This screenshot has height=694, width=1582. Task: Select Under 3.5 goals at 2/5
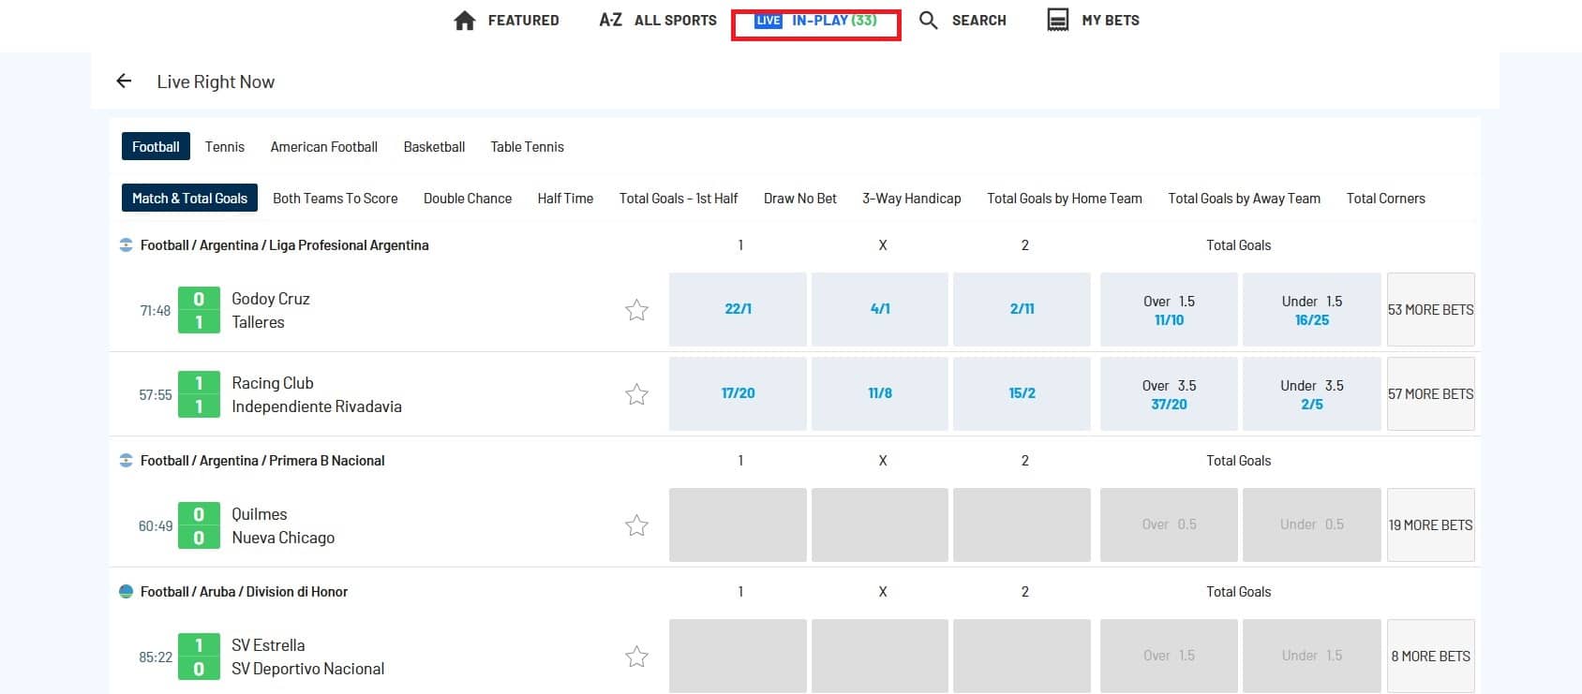click(1312, 393)
